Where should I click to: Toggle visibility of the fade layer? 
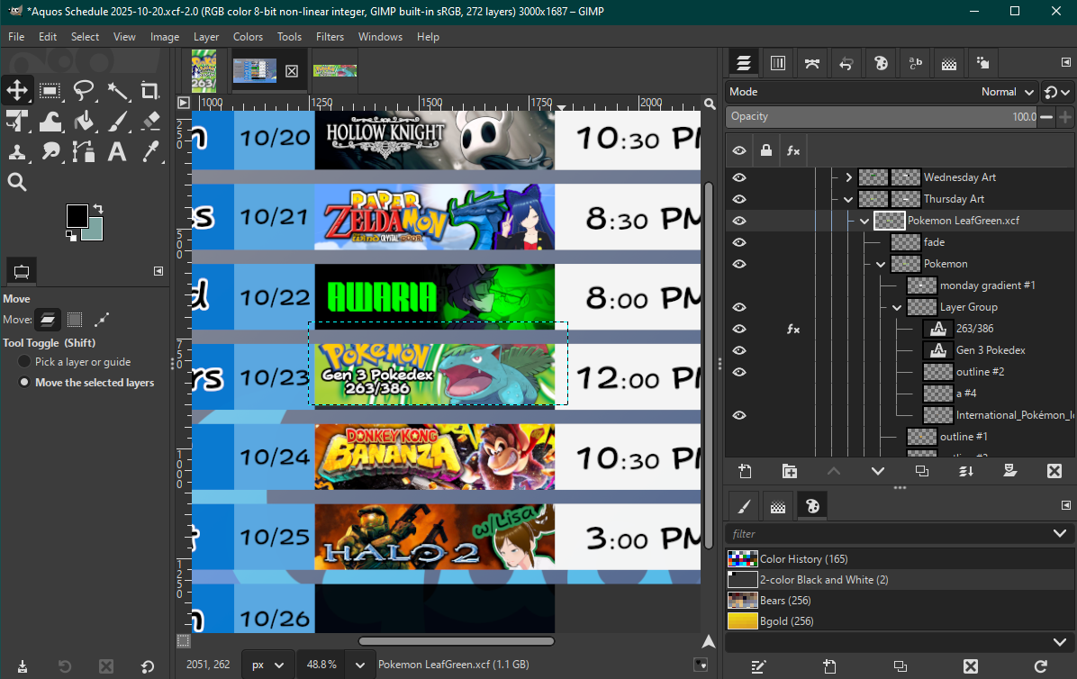point(739,242)
